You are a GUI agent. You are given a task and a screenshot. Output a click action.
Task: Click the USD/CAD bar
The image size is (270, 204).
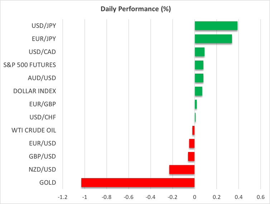[199, 52]
